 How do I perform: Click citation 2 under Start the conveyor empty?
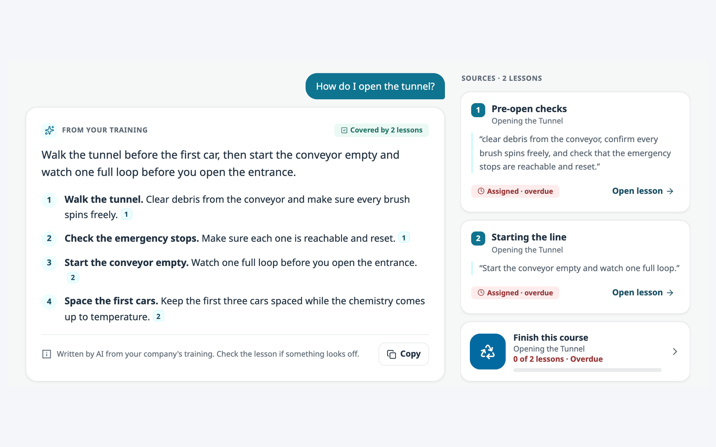(73, 278)
